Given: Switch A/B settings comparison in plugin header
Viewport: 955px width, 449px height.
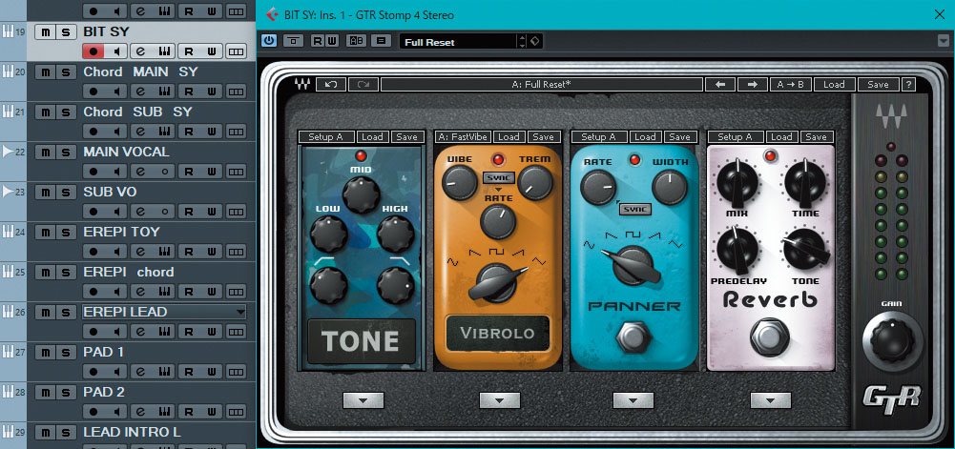Looking at the screenshot, I should (356, 41).
